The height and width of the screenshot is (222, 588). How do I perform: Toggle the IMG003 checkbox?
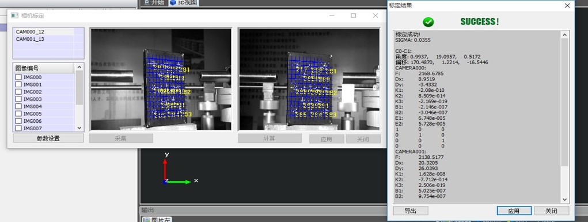tap(18, 99)
